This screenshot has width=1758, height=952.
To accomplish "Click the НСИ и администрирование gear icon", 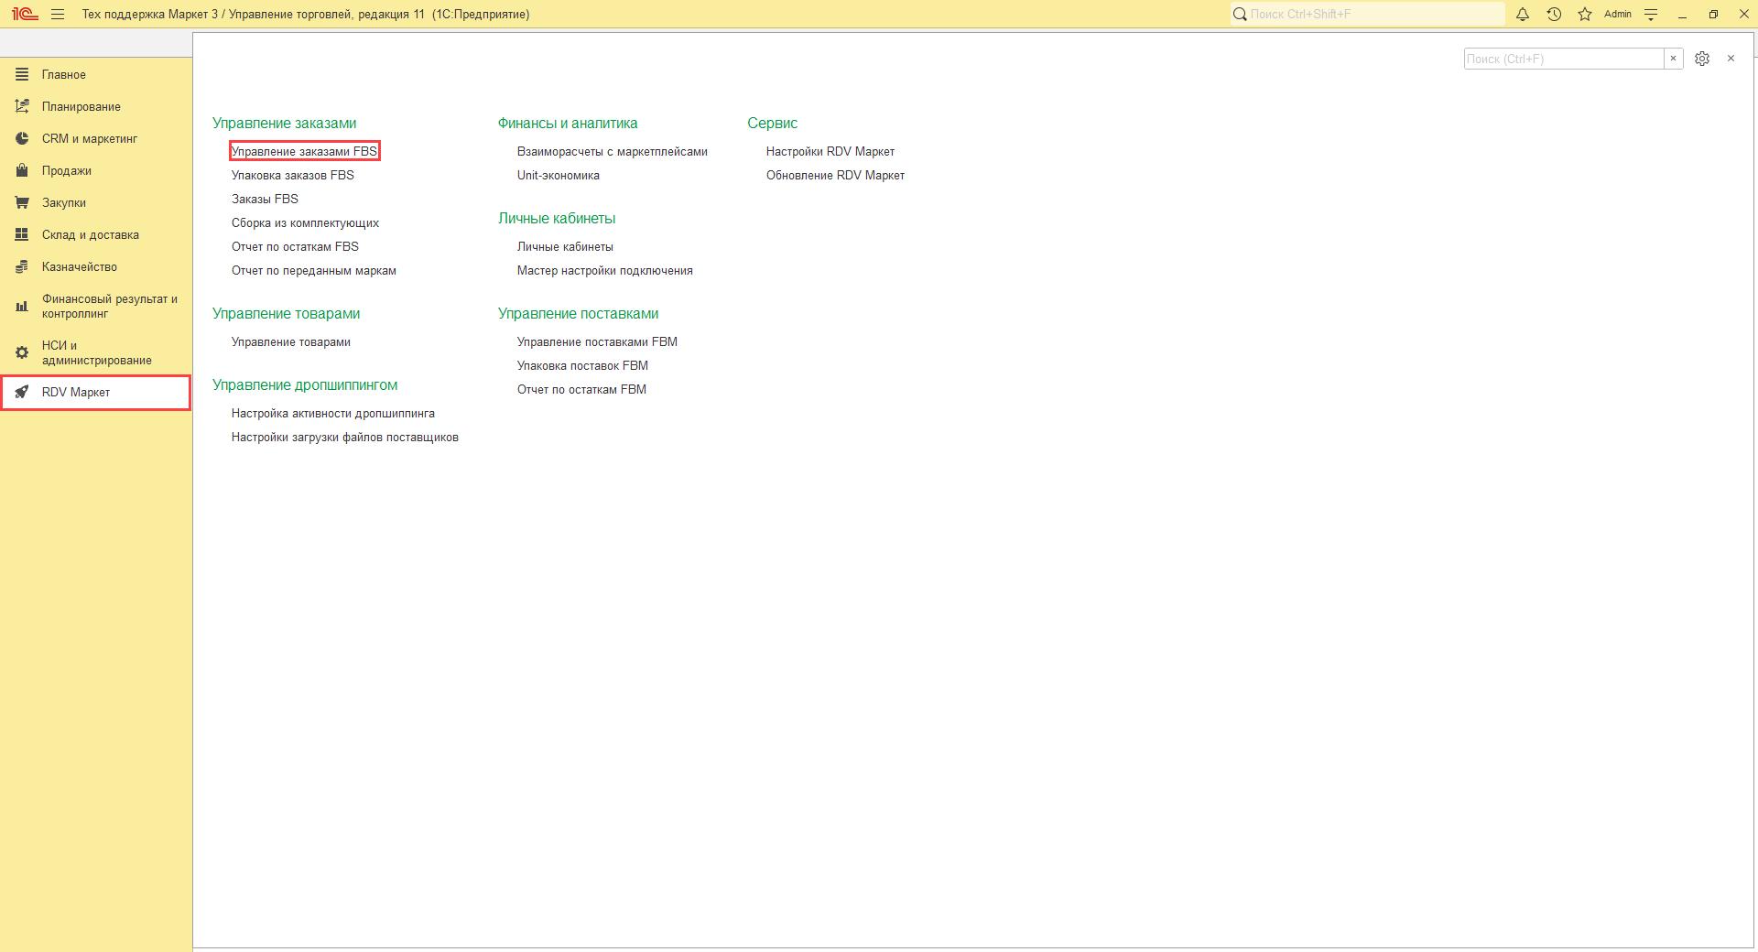I will click(22, 352).
